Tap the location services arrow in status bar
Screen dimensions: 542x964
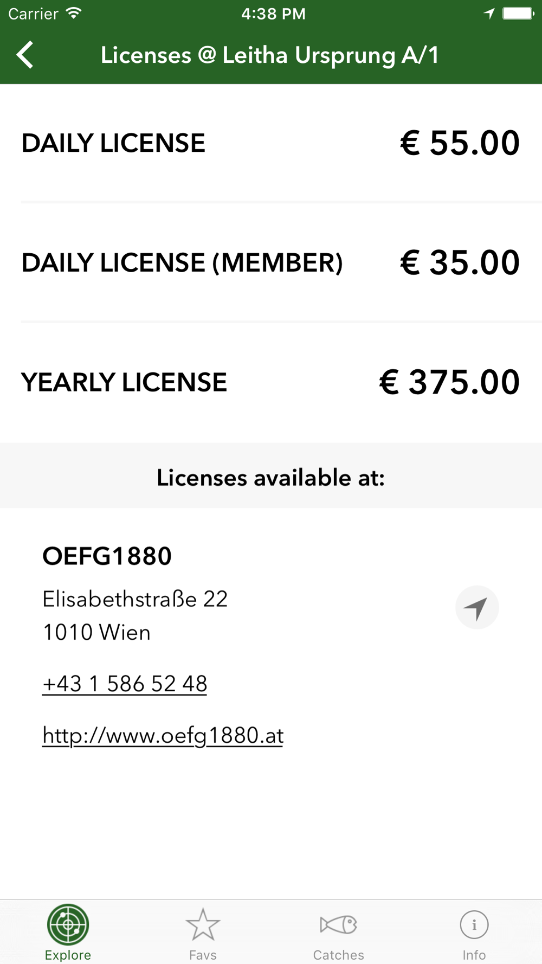(489, 14)
